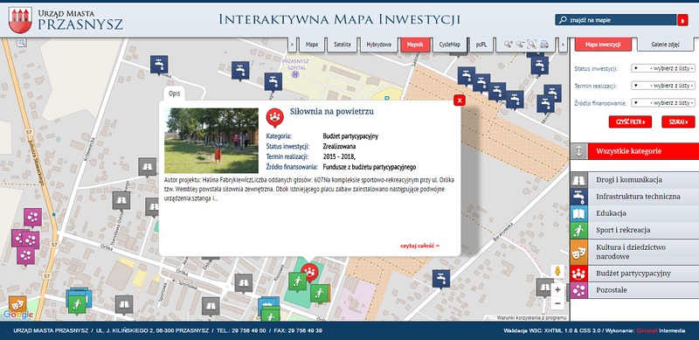Click the zoom-in magnifier toolbar icon
The image size is (699, 340).
tap(509, 45)
